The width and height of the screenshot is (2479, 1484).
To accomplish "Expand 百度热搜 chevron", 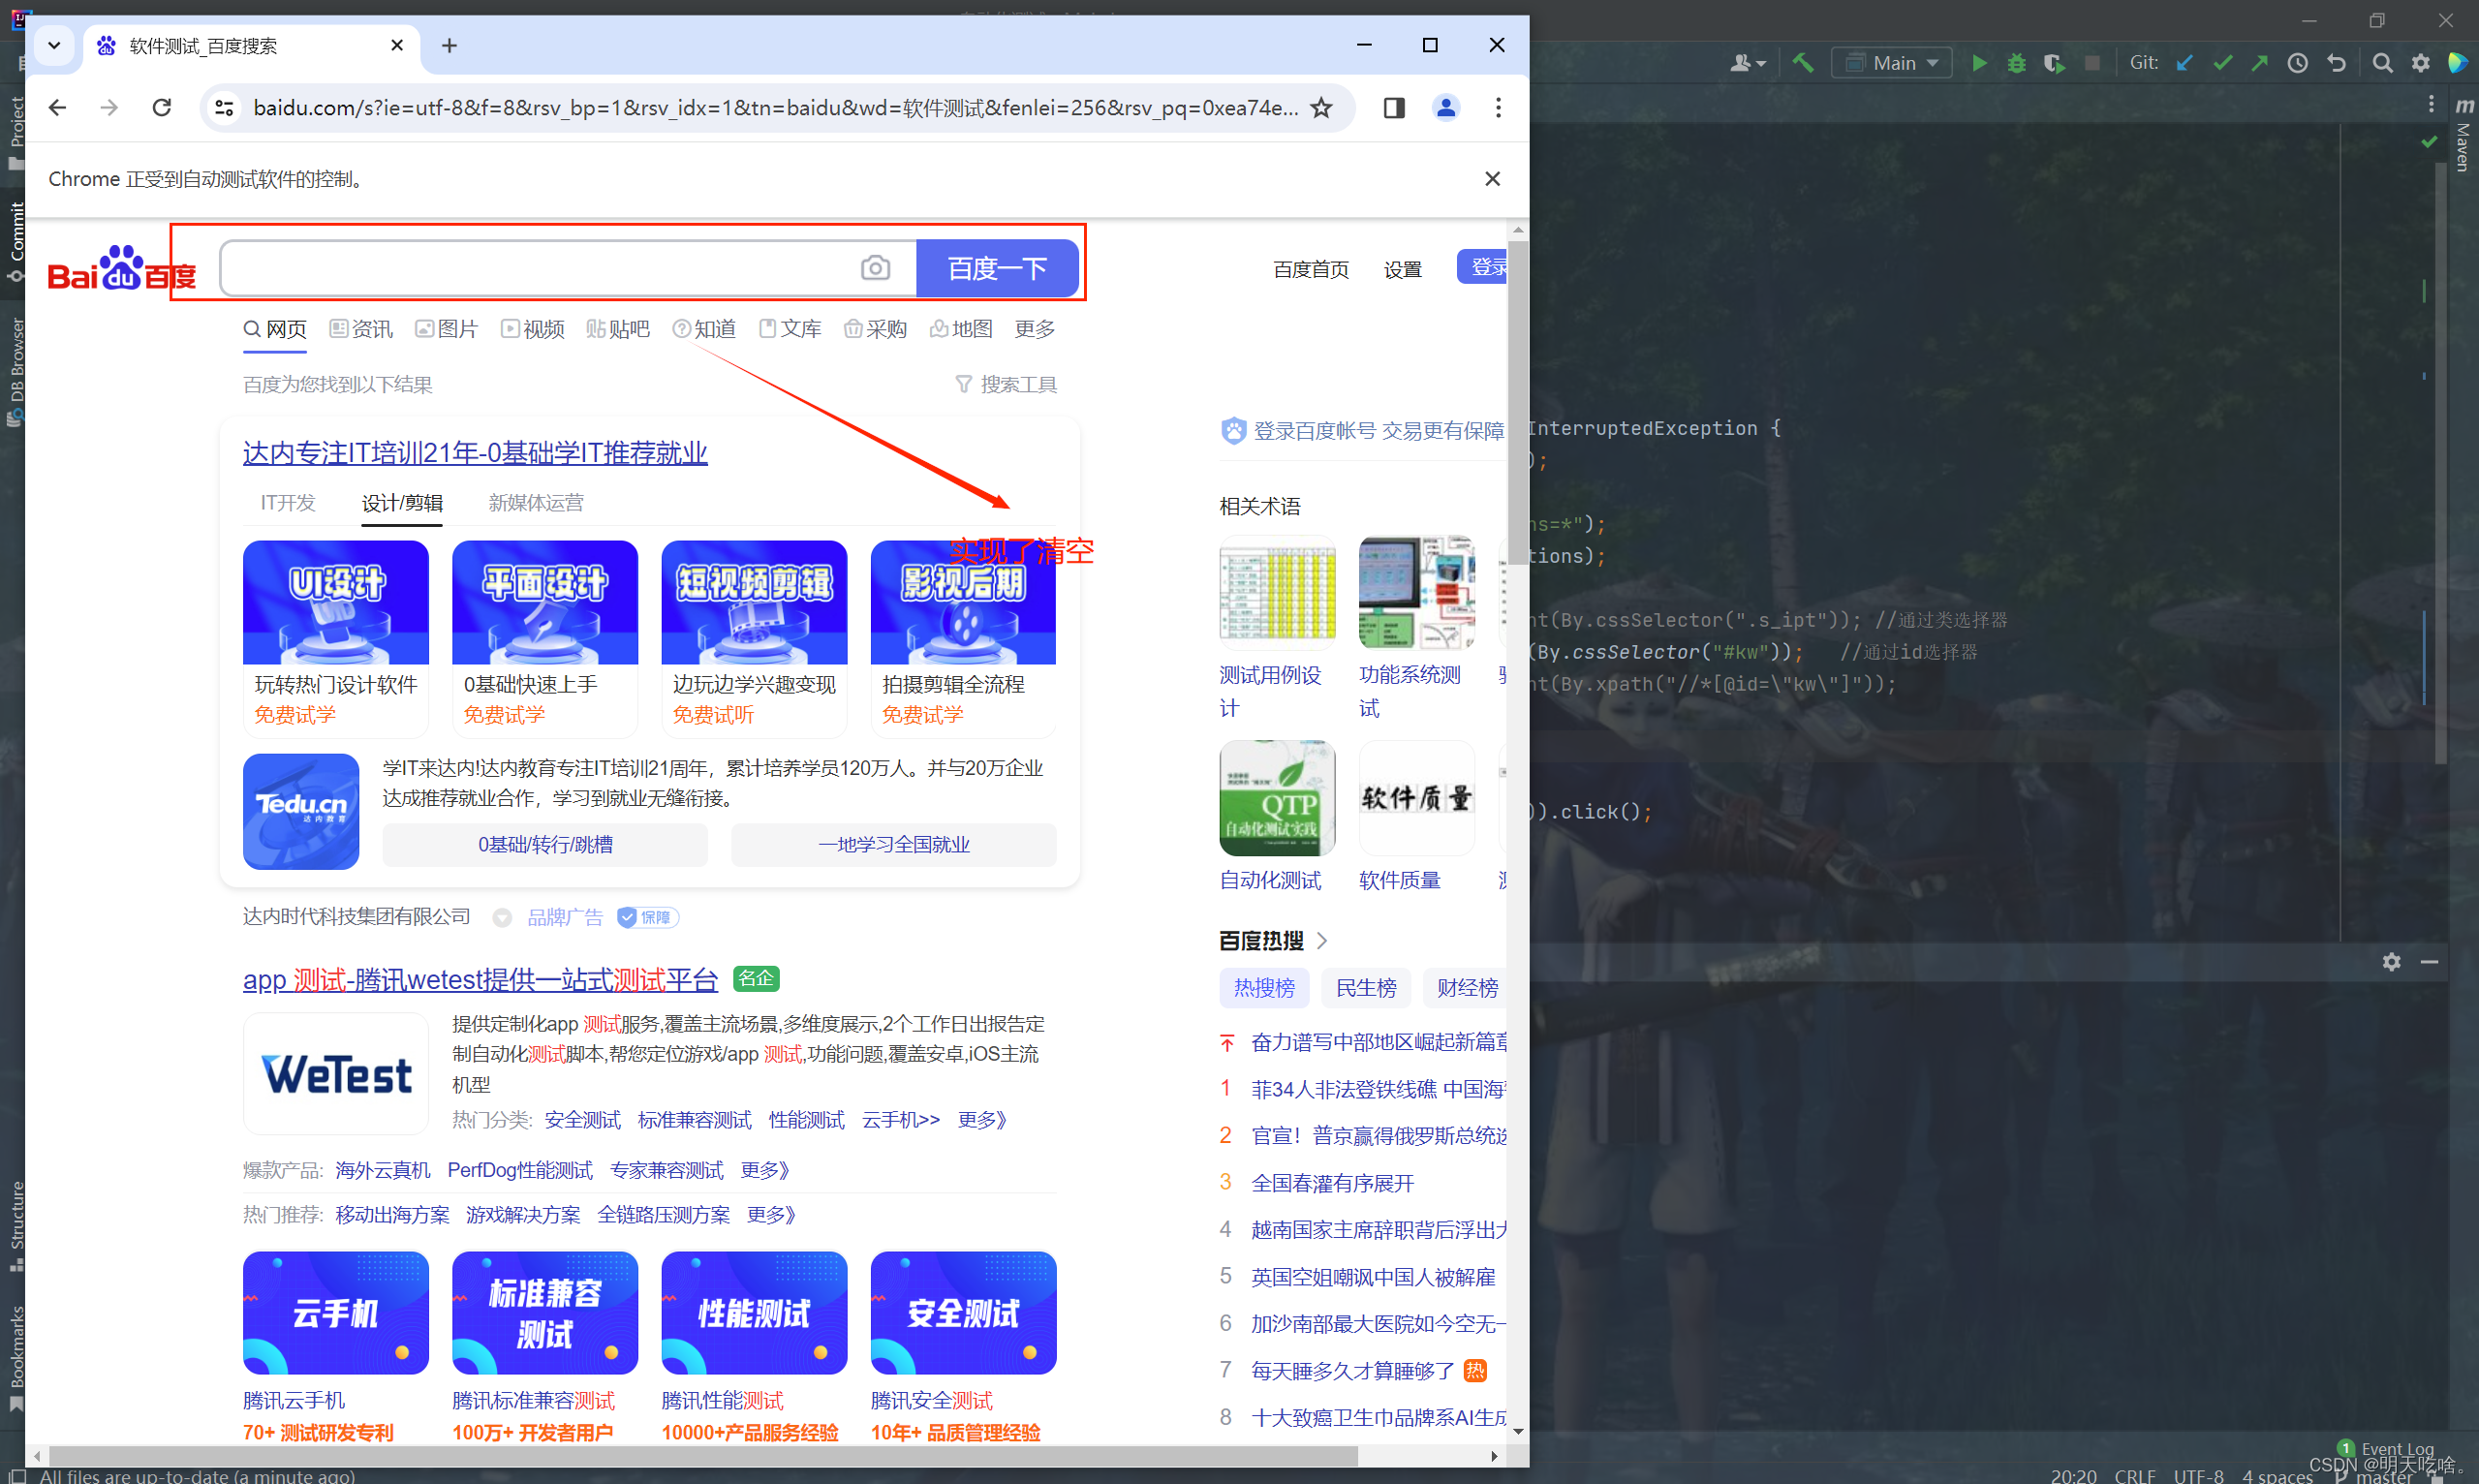I will click(1322, 940).
